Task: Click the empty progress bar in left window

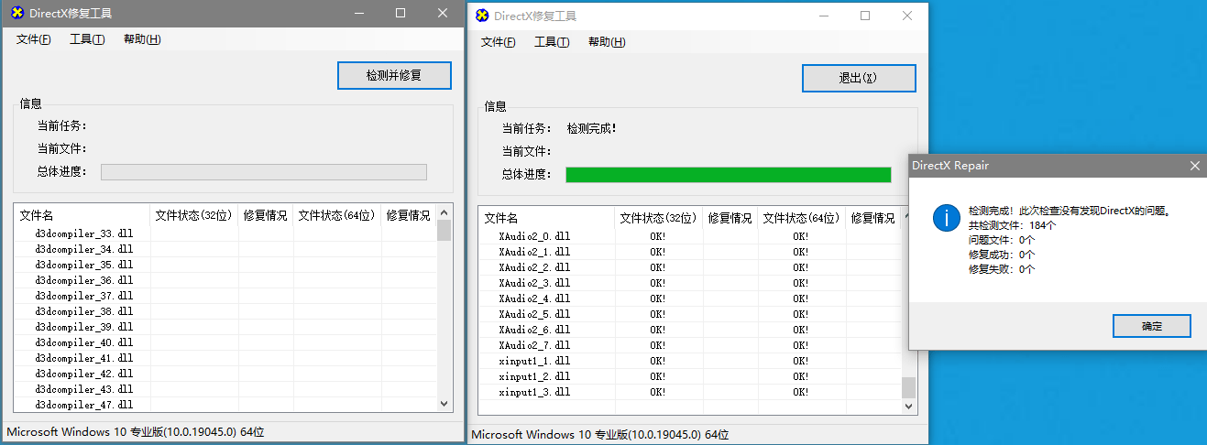Action: click(x=264, y=172)
